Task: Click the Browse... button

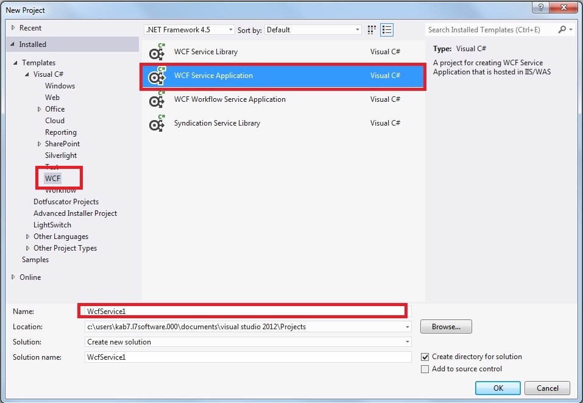Action: click(x=446, y=327)
